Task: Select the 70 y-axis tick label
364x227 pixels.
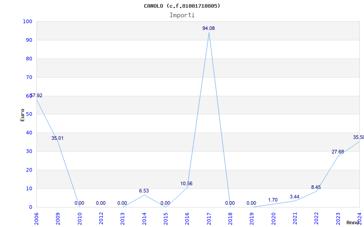Action: (29, 77)
